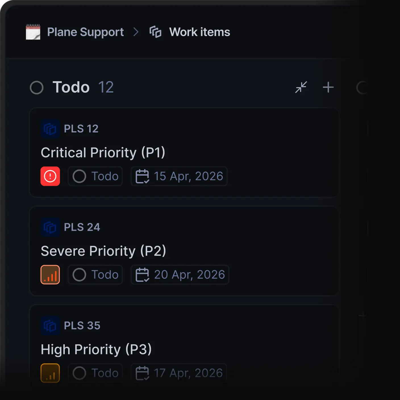400x400 pixels.
Task: Click the work item type icon beside PLS 24
Action: [x=50, y=227]
